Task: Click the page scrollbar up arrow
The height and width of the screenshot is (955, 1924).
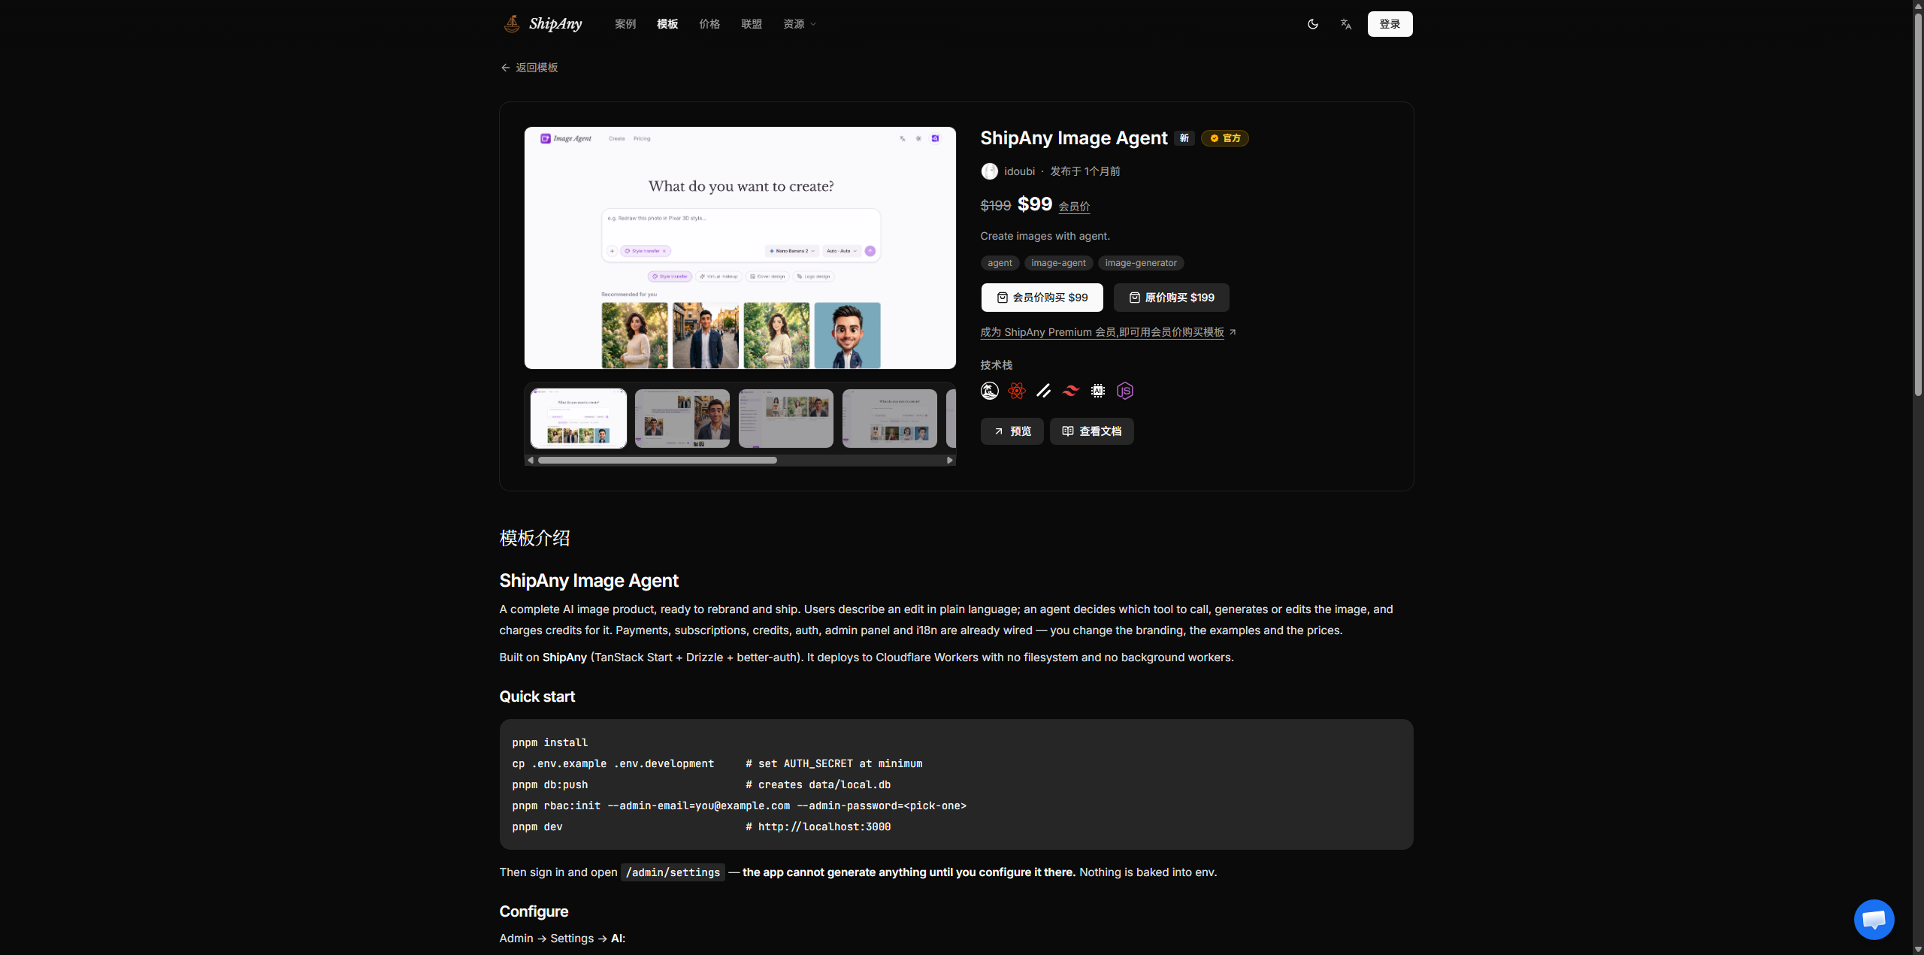Action: [1918, 5]
